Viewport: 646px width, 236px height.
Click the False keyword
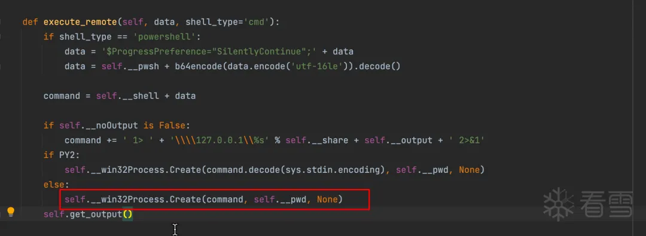[x=172, y=126]
